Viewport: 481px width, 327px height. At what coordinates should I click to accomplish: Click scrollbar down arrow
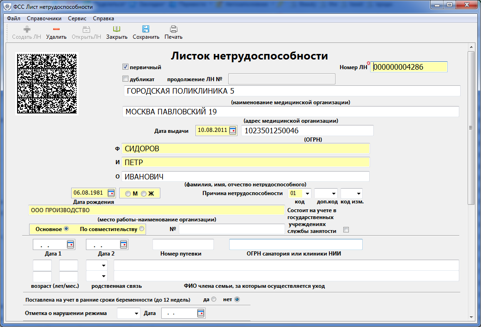pyautogui.click(x=471, y=317)
